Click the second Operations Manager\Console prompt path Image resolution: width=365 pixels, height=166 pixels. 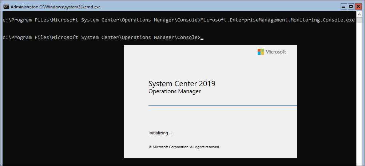tap(101, 37)
